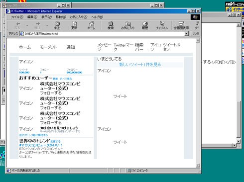Open the Channels (チャンネル) toolbar icon
The height and width of the screenshot is (182, 244).
[162, 25]
